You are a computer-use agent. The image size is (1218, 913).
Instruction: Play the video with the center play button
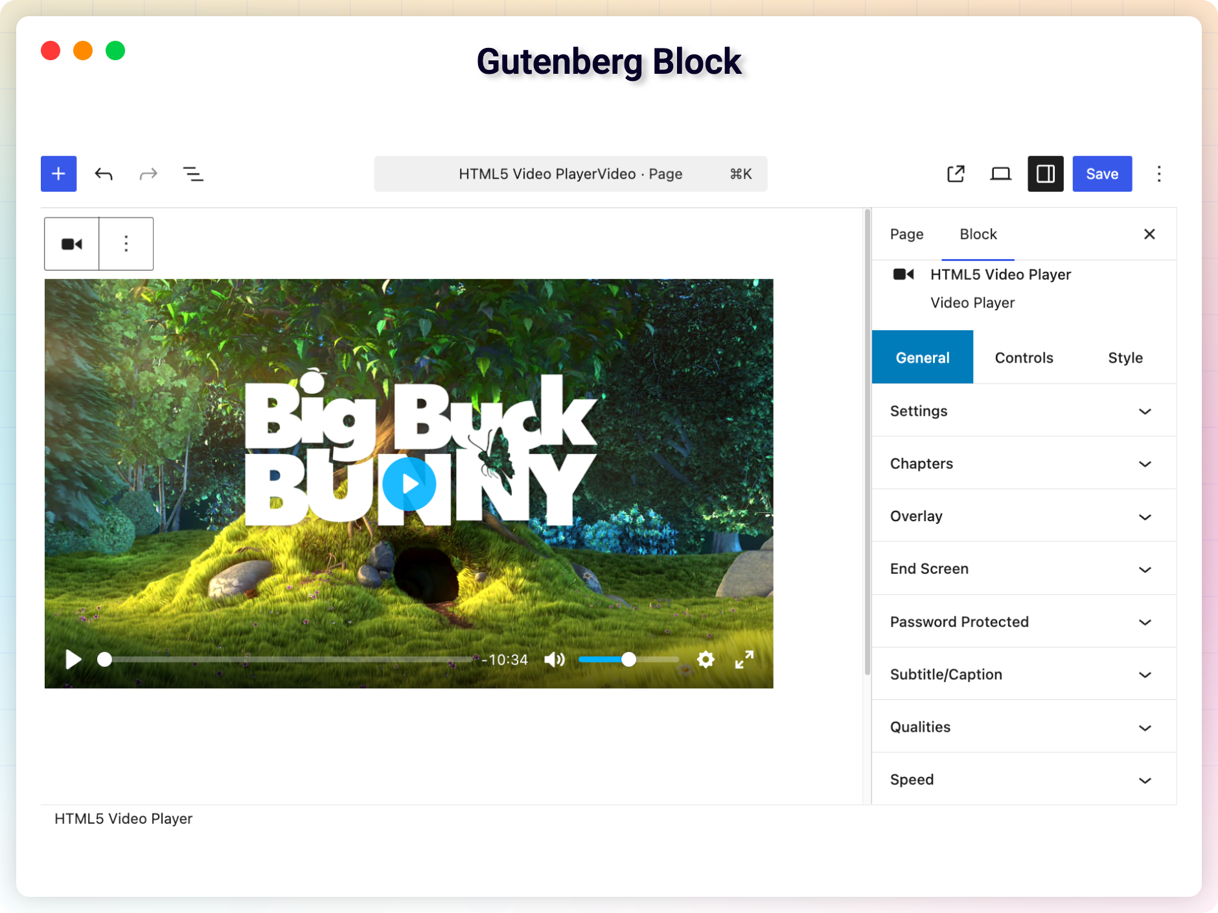point(409,484)
